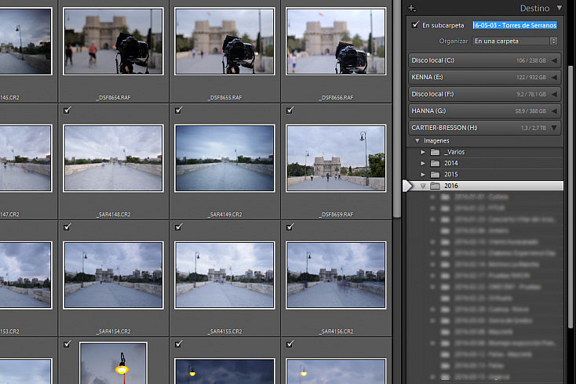Expand the _Varios folder arrow
576x384 pixels.
pos(423,152)
